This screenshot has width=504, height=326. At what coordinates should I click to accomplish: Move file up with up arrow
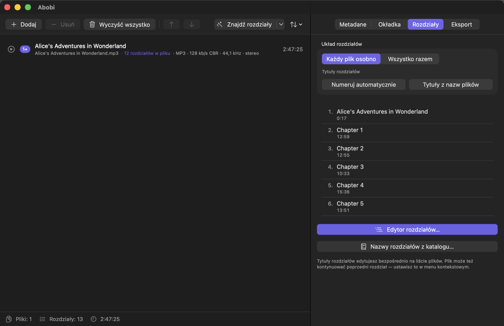pyautogui.click(x=171, y=24)
